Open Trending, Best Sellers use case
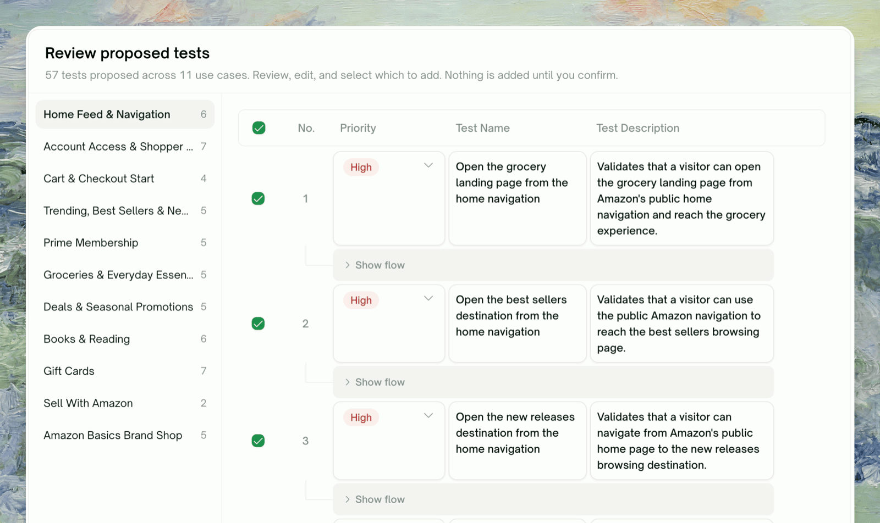 coord(125,211)
